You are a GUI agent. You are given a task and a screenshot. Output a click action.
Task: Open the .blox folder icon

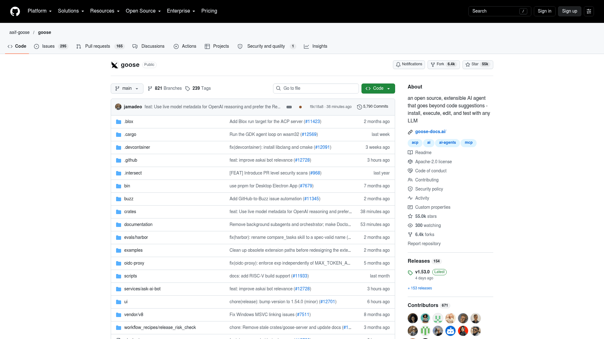[x=119, y=122]
